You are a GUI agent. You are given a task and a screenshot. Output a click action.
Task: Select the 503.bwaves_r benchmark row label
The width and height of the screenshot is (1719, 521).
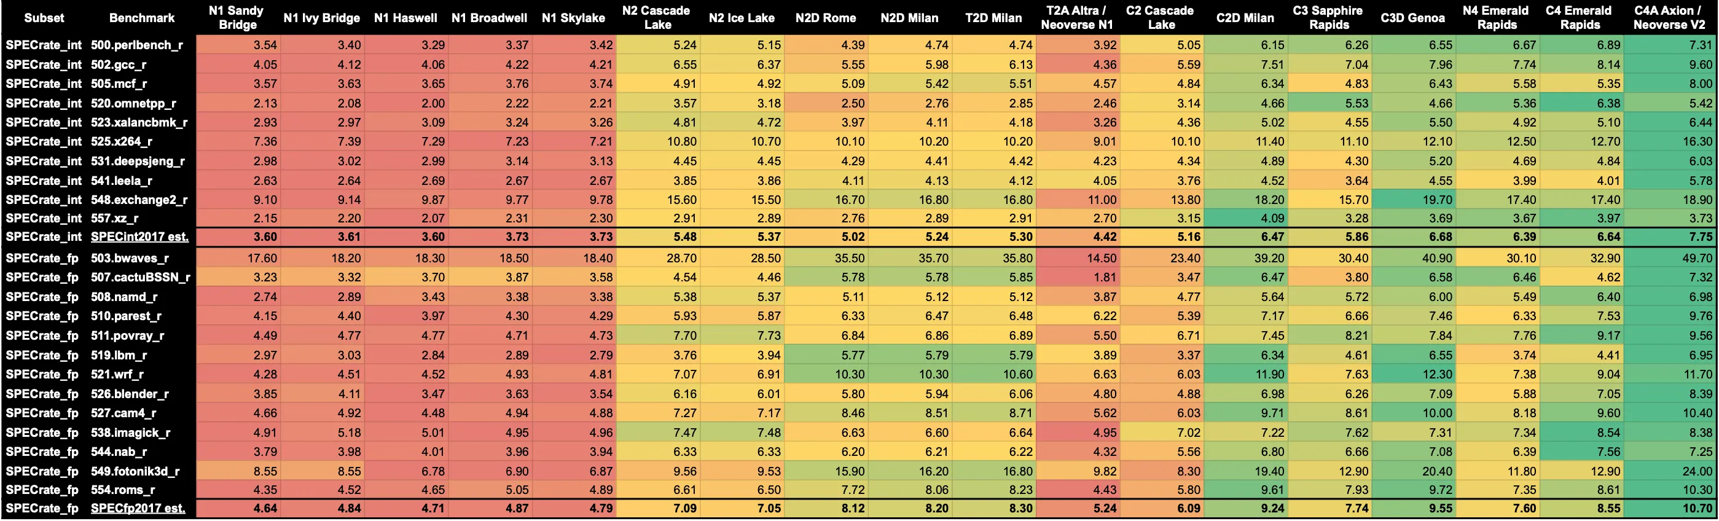pyautogui.click(x=130, y=258)
